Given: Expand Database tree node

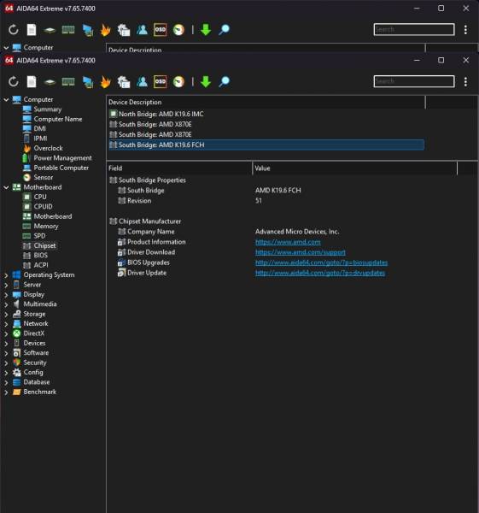Looking at the screenshot, I should (6, 382).
